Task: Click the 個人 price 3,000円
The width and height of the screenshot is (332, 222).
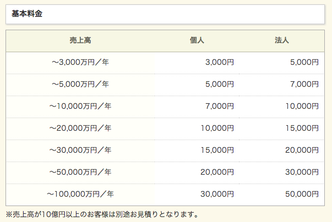Action: pyautogui.click(x=220, y=63)
